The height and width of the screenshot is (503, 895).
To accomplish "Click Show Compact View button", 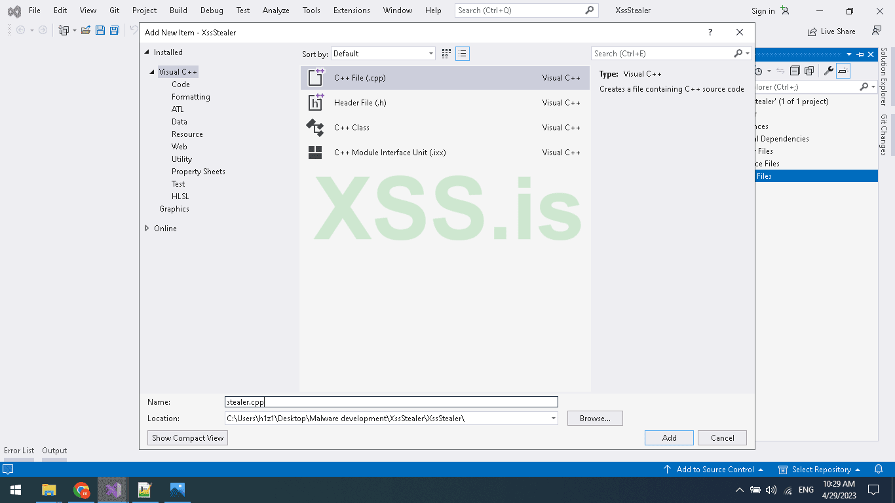I will tap(188, 438).
